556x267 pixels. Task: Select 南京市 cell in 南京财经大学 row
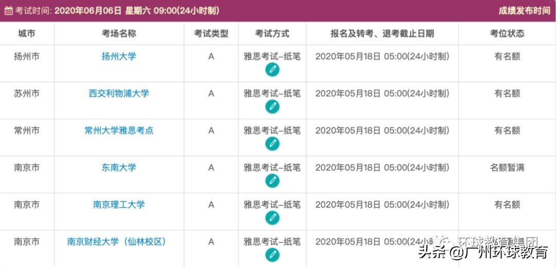[27, 242]
